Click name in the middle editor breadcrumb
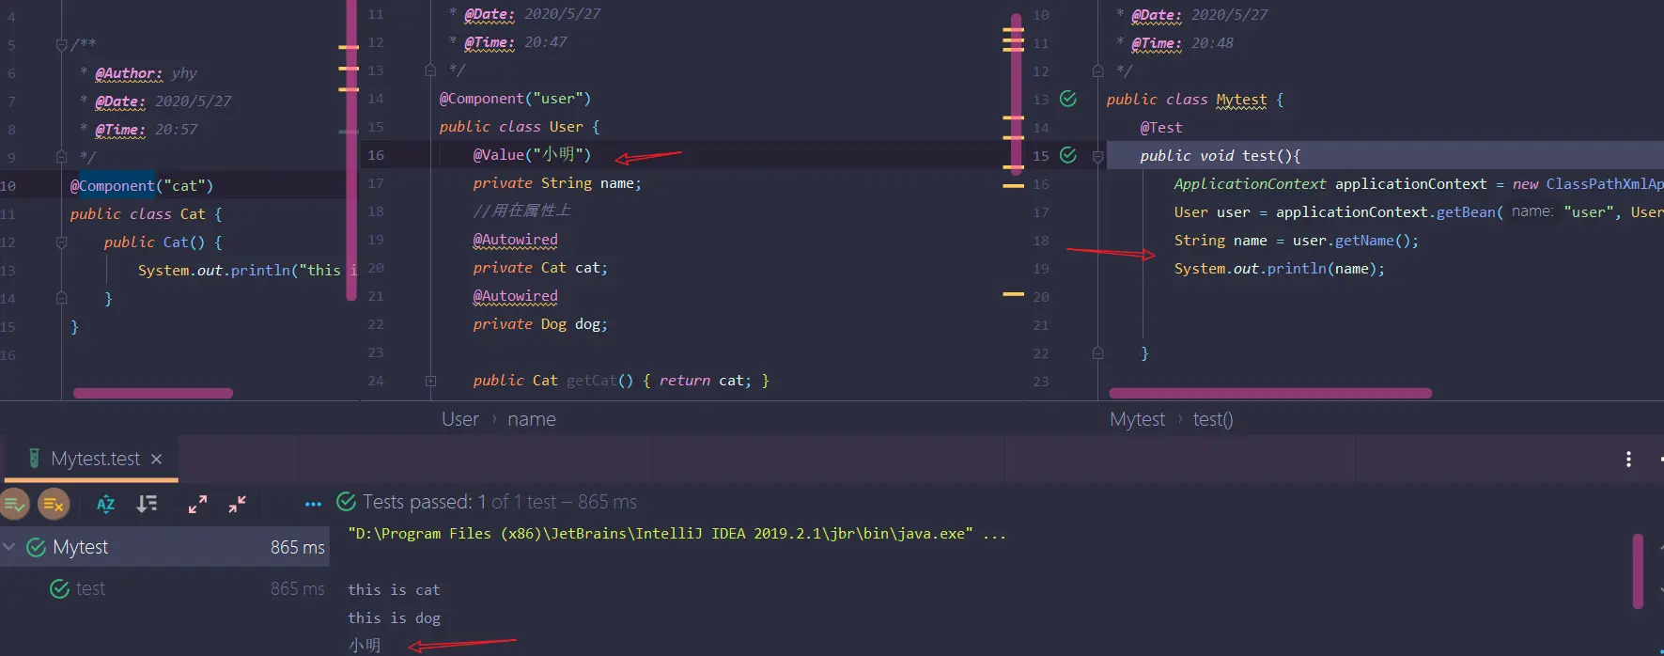 (532, 419)
